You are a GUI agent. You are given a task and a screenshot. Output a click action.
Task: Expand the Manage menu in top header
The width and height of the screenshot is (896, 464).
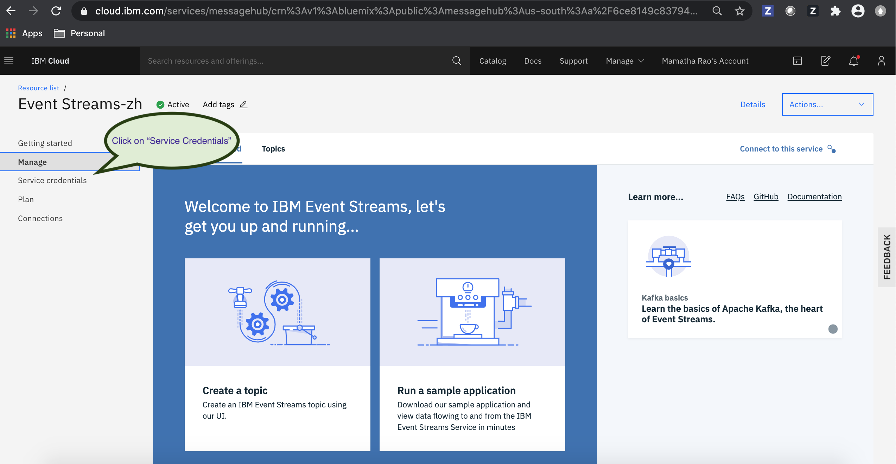coord(625,61)
